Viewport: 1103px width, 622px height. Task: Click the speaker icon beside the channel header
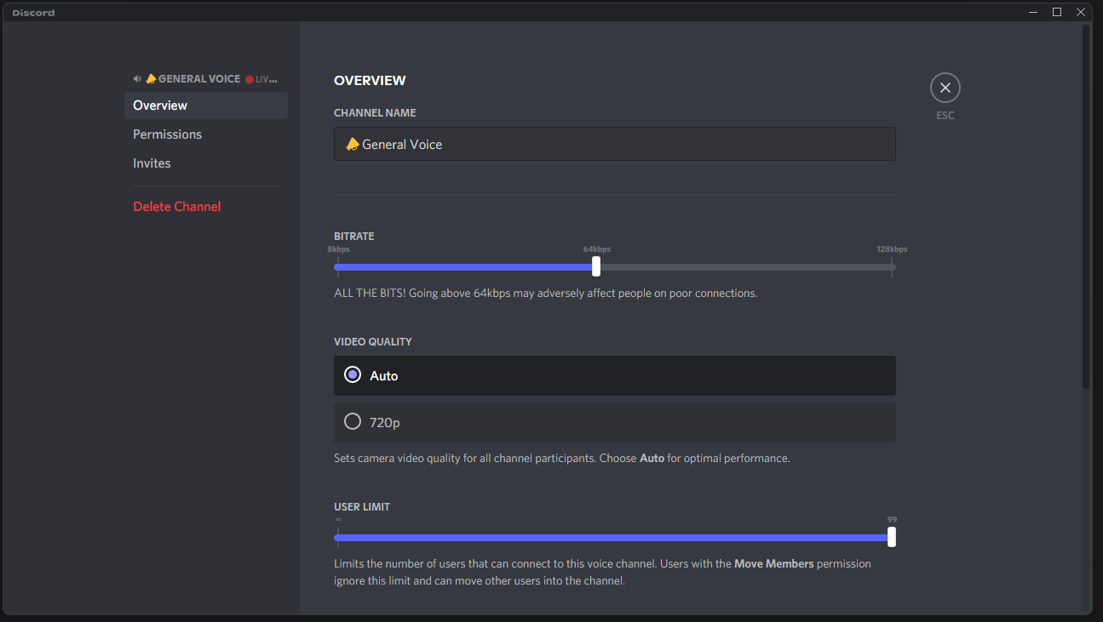pos(136,78)
